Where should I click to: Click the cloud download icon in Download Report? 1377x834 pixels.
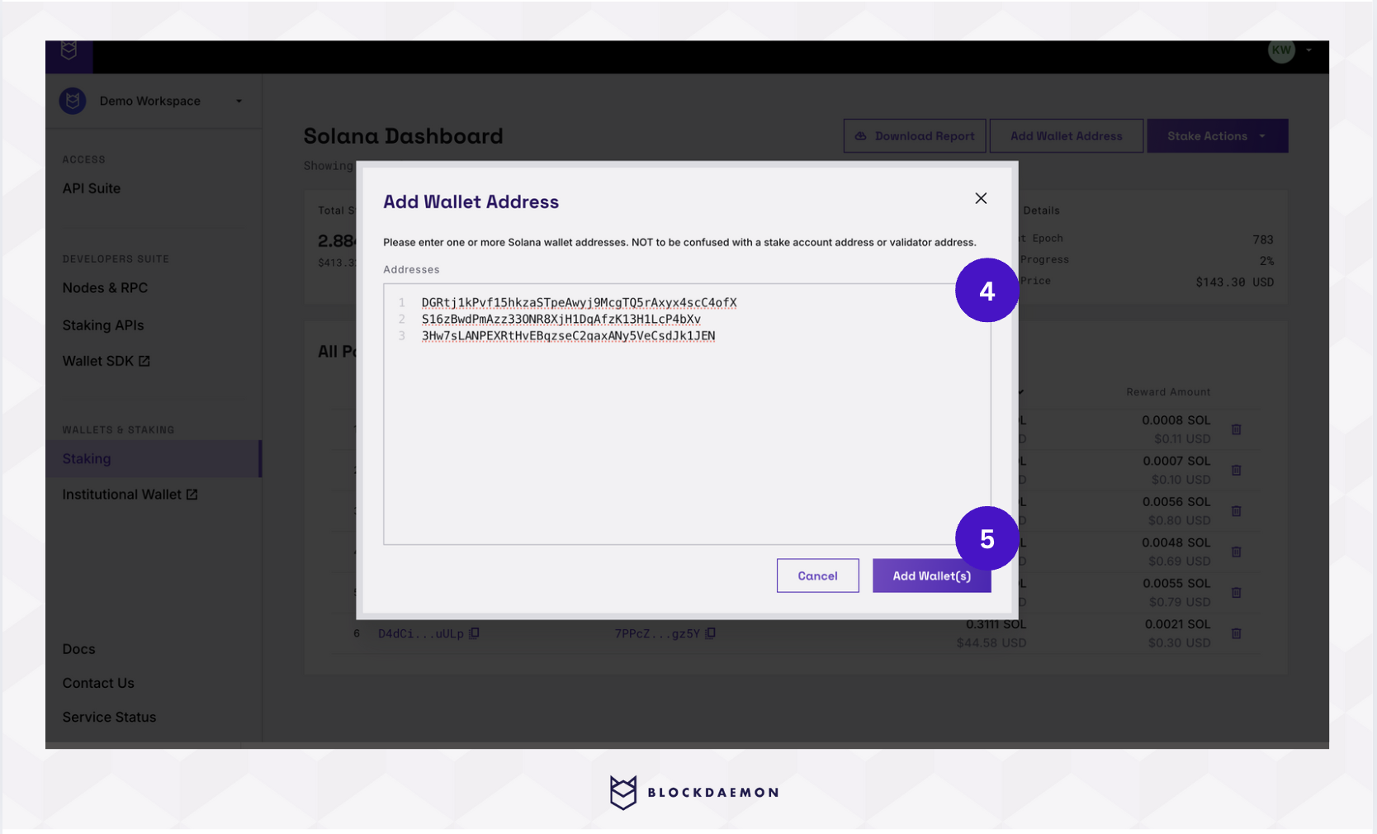coord(860,135)
